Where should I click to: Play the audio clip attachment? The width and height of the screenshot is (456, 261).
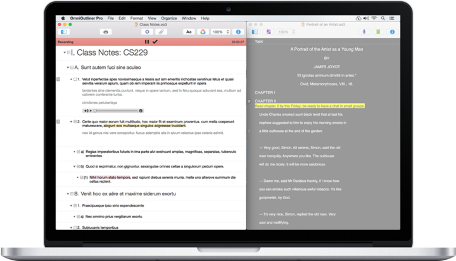tap(91, 111)
